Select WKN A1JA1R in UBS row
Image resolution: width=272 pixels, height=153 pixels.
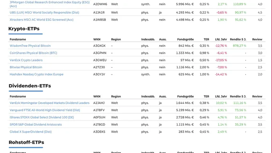click(99, 12)
